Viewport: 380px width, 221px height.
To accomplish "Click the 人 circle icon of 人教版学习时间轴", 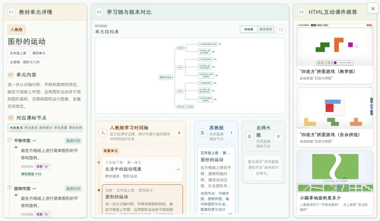I will (103, 133).
